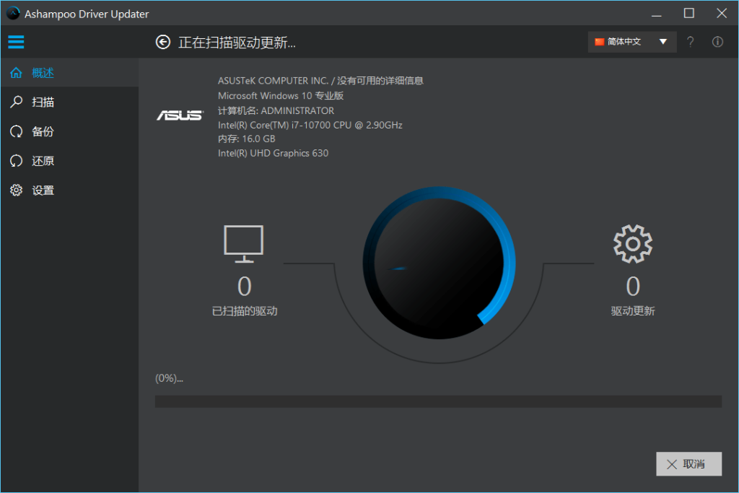This screenshot has height=493, width=739.
Task: Expand the language selector arrow
Action: (663, 41)
